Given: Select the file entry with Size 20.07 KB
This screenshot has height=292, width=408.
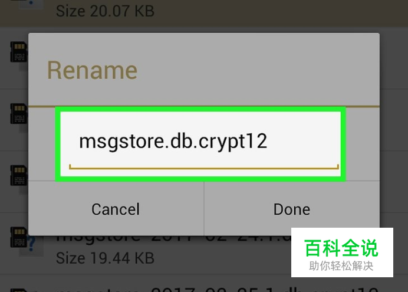Looking at the screenshot, I should coord(204,12).
